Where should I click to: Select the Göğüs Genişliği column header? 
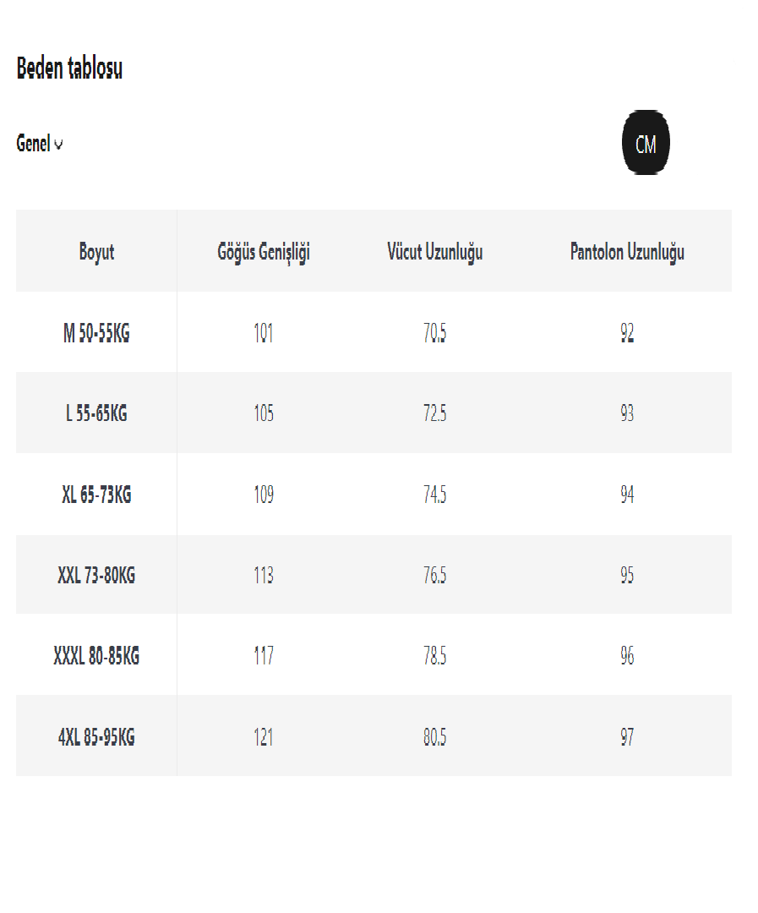click(264, 252)
